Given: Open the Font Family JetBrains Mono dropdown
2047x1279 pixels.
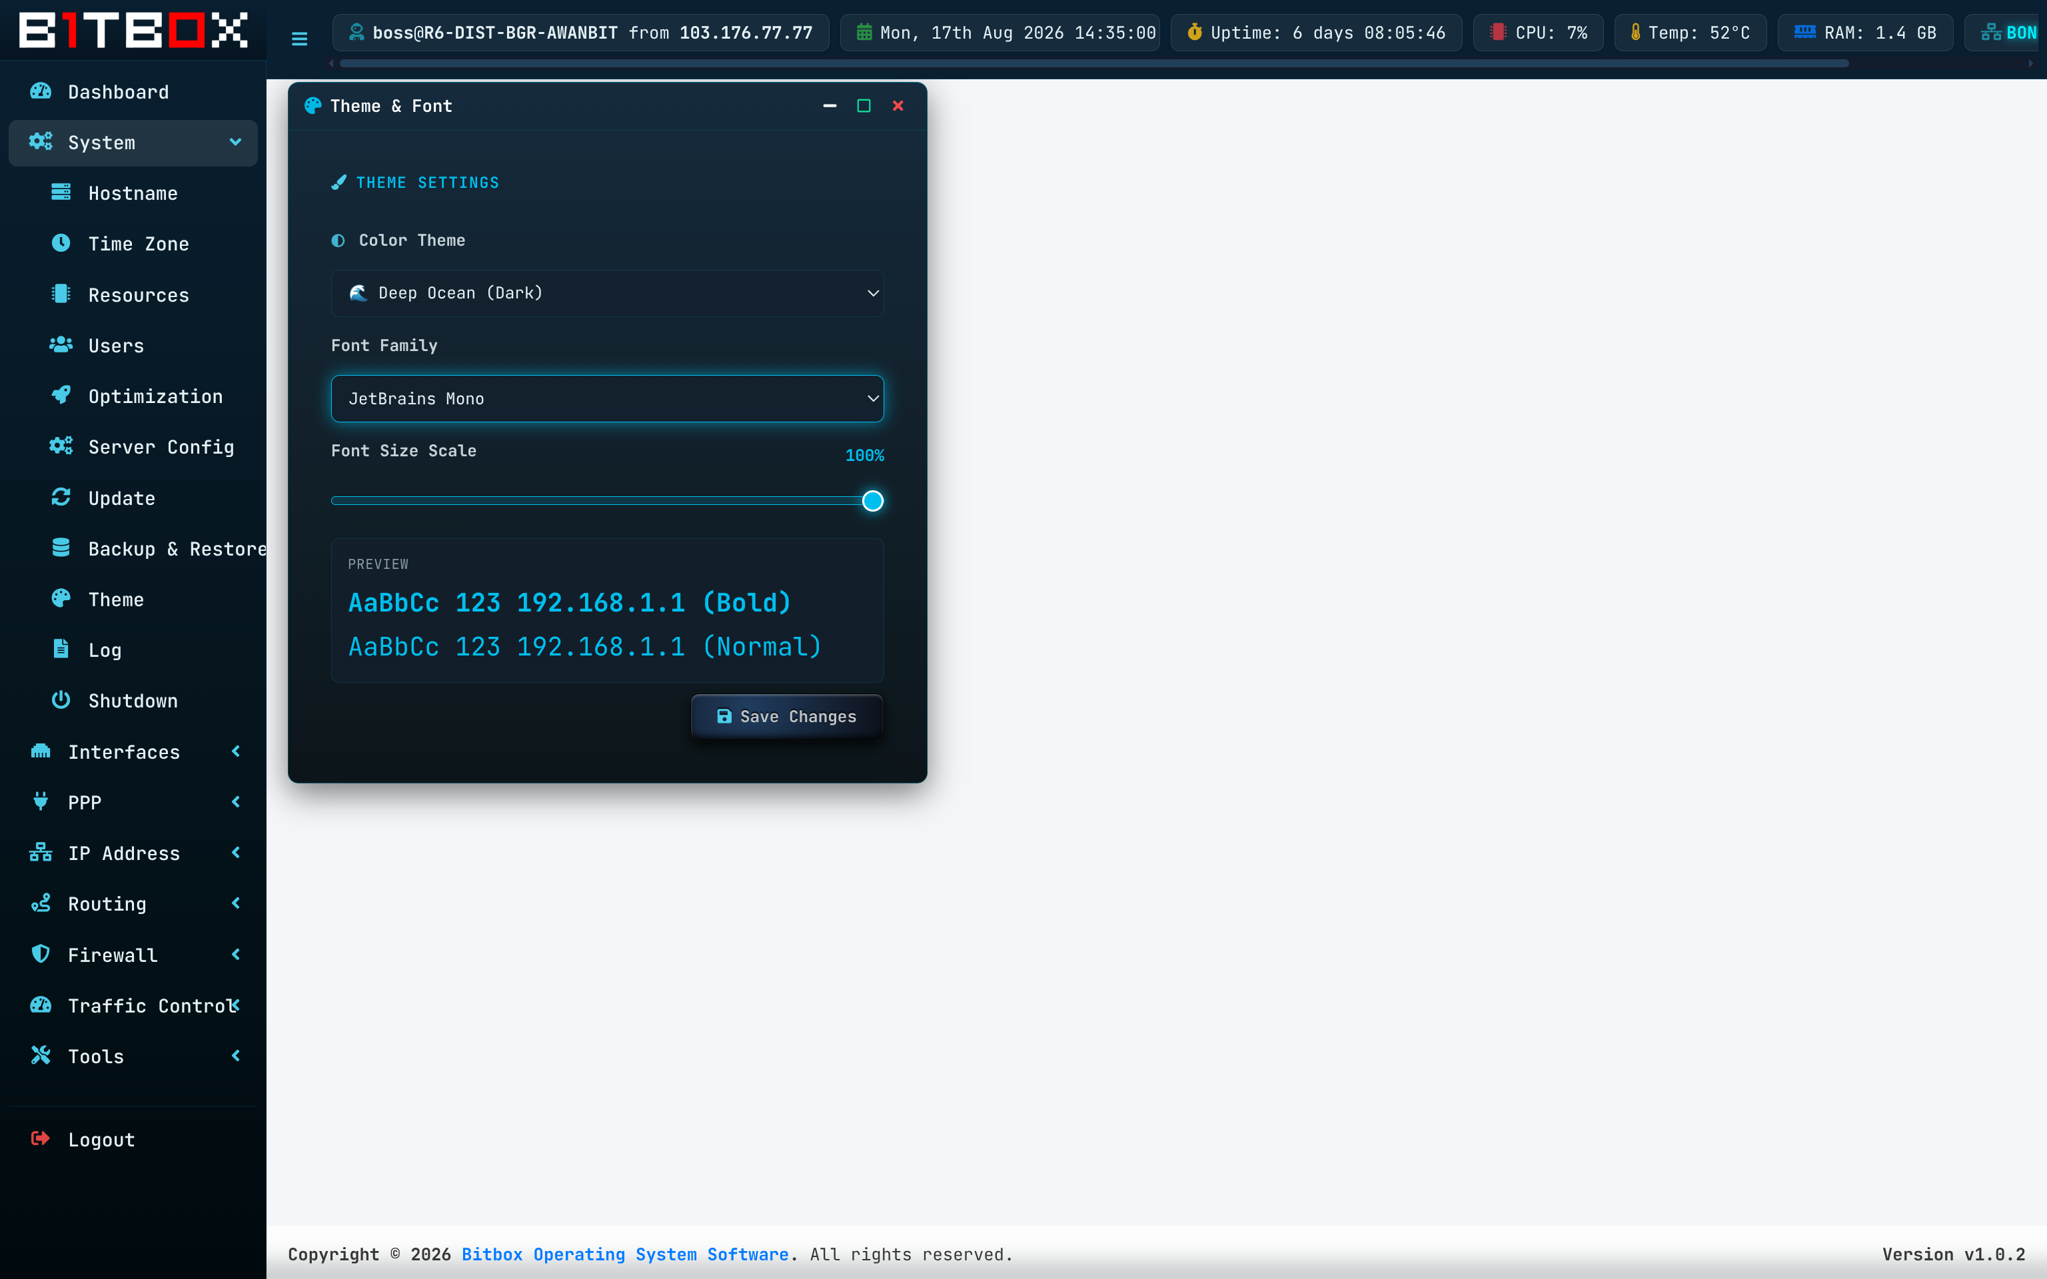Looking at the screenshot, I should pyautogui.click(x=607, y=398).
